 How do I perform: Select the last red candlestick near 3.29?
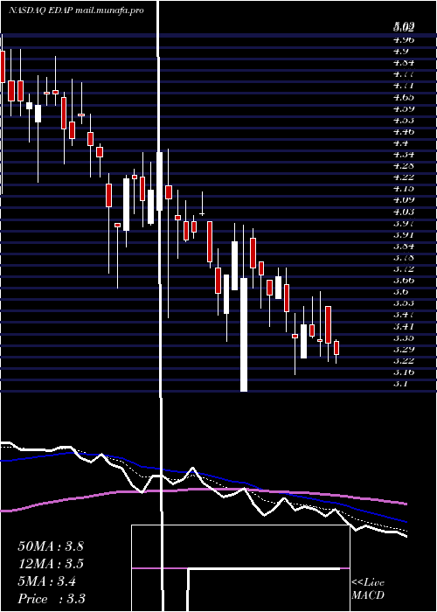tap(336, 348)
